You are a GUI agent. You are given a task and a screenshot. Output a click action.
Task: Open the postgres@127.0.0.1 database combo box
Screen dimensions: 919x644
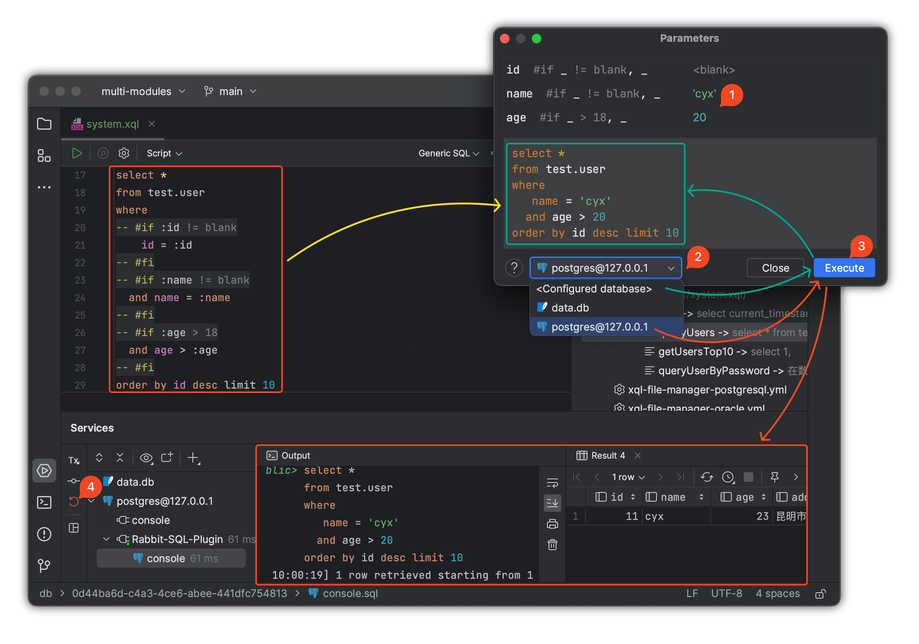(x=605, y=268)
